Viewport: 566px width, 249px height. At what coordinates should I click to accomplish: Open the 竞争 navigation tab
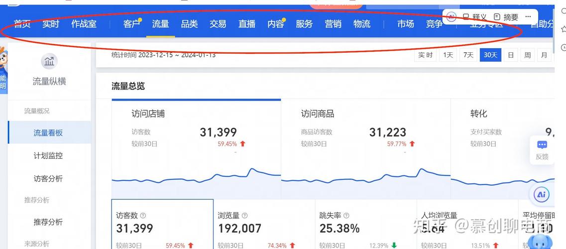[434, 24]
